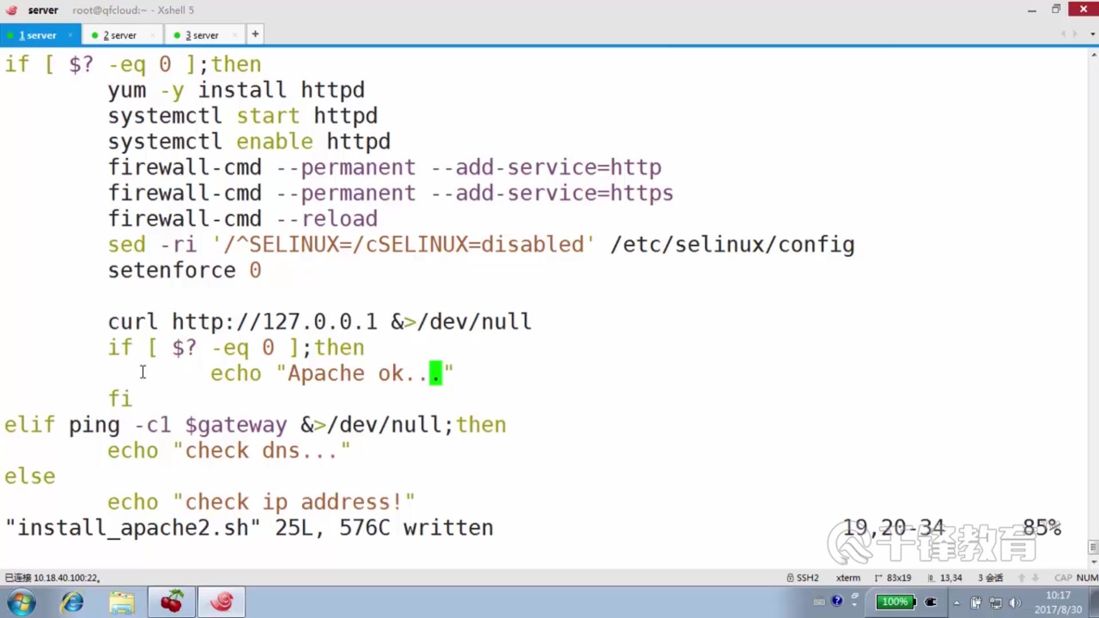Click the 'install_apache2.sh' written message
1099x618 pixels.
(250, 528)
